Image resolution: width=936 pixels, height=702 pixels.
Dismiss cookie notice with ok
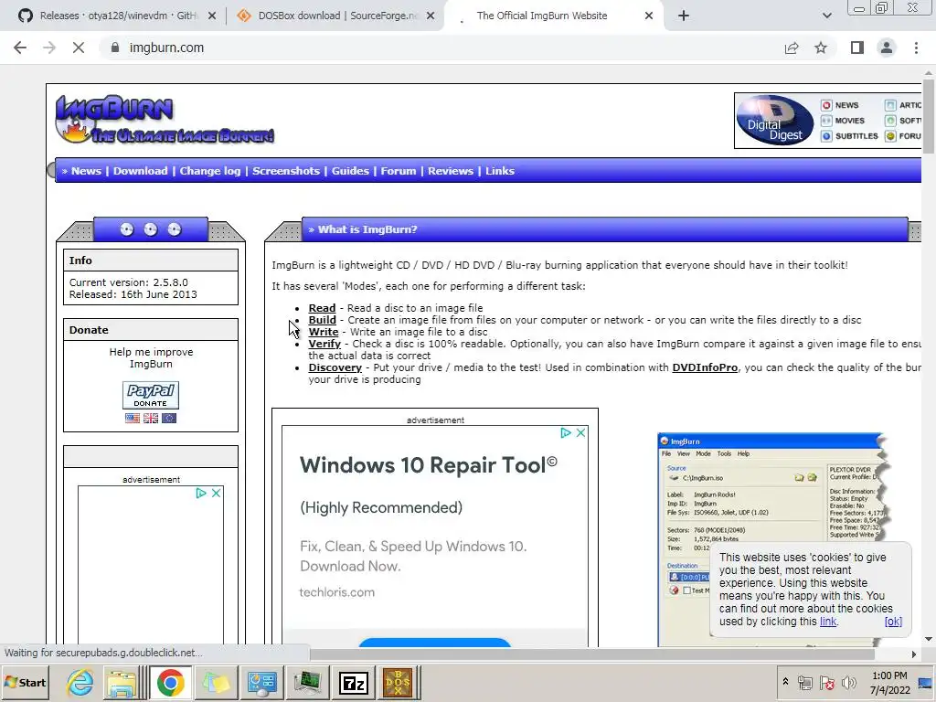tap(893, 622)
